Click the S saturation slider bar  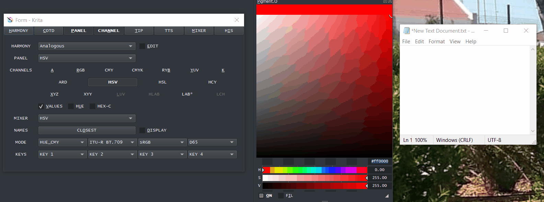tap(315, 178)
